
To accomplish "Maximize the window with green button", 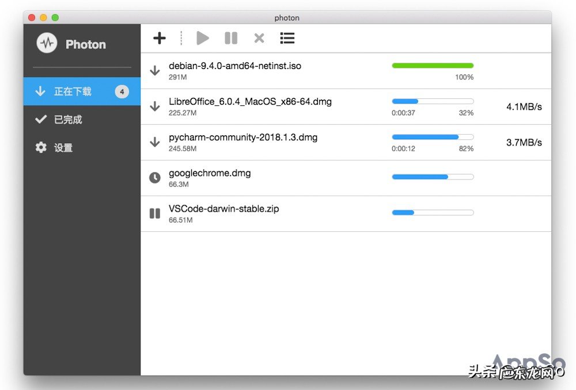I will [x=55, y=18].
